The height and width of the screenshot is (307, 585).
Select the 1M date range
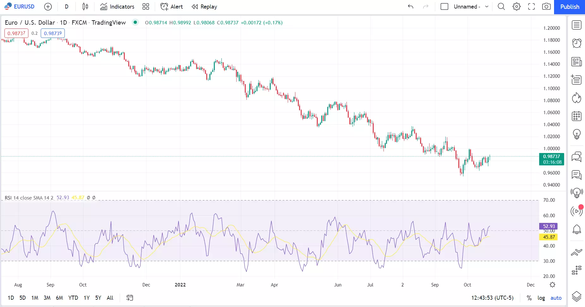[x=35, y=298]
